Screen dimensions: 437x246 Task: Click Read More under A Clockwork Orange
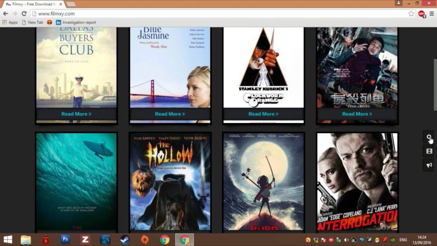263,114
